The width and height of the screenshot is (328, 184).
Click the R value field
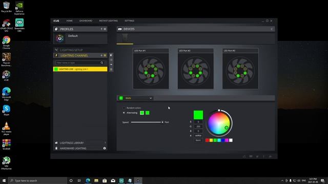198,122
